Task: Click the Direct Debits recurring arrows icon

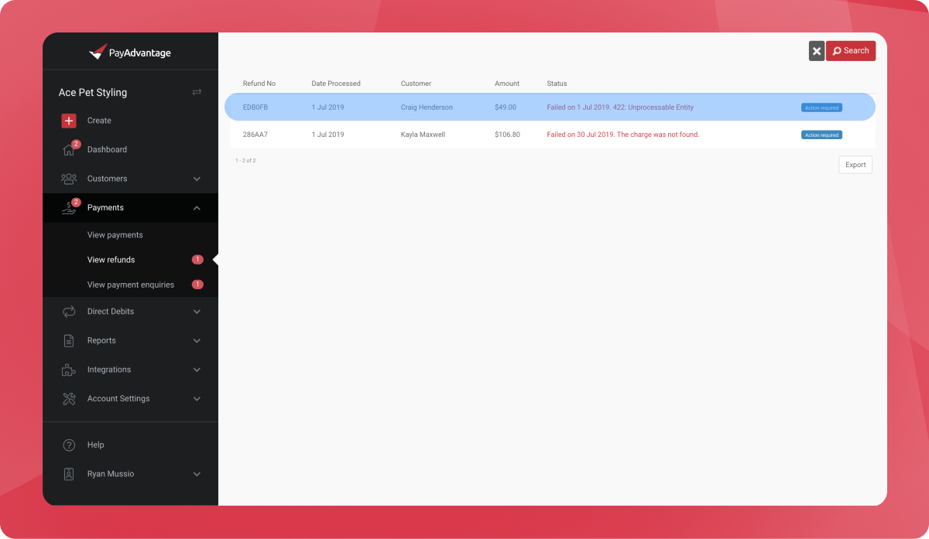Action: [x=69, y=312]
